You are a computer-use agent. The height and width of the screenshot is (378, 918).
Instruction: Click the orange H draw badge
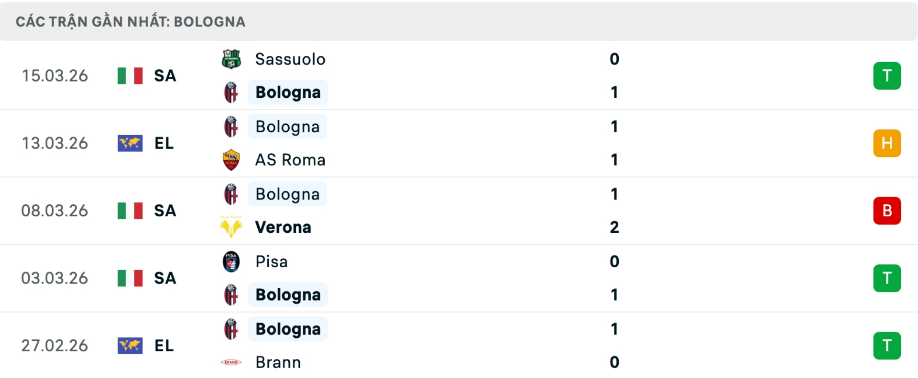(886, 143)
